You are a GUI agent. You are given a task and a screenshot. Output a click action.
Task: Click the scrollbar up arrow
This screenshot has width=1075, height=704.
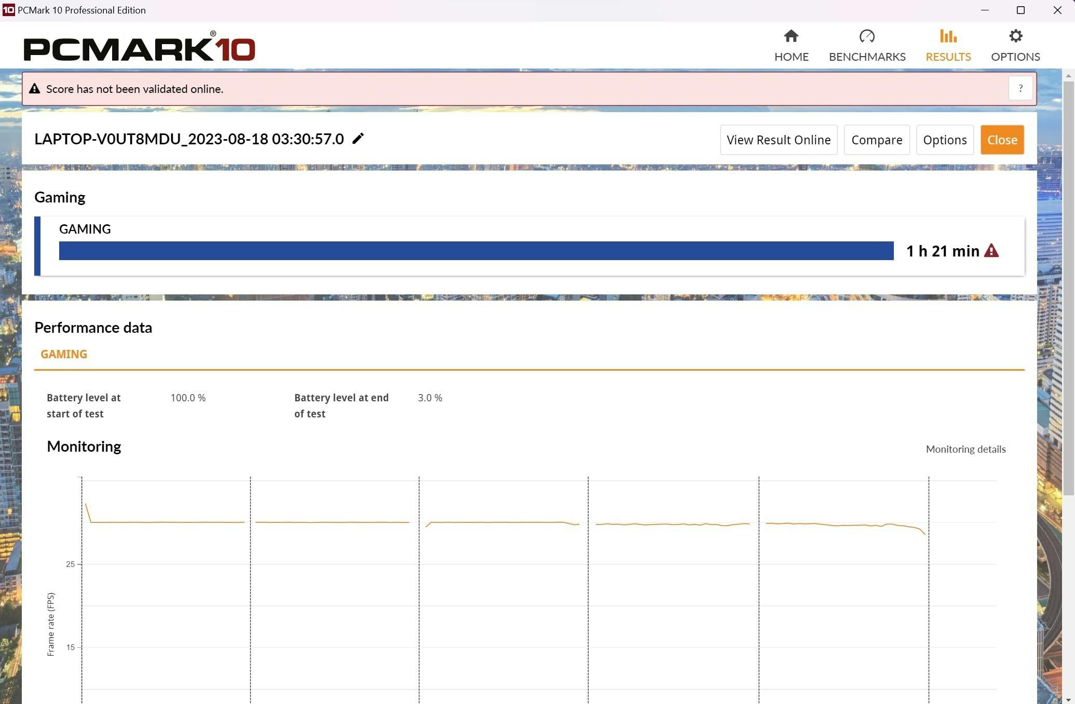pos(1068,76)
